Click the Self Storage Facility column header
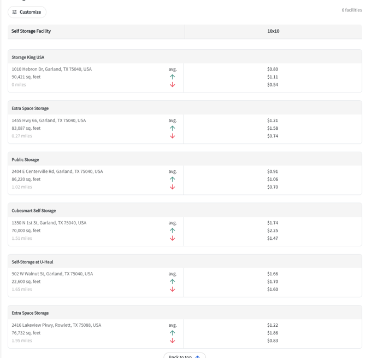 click(x=31, y=31)
